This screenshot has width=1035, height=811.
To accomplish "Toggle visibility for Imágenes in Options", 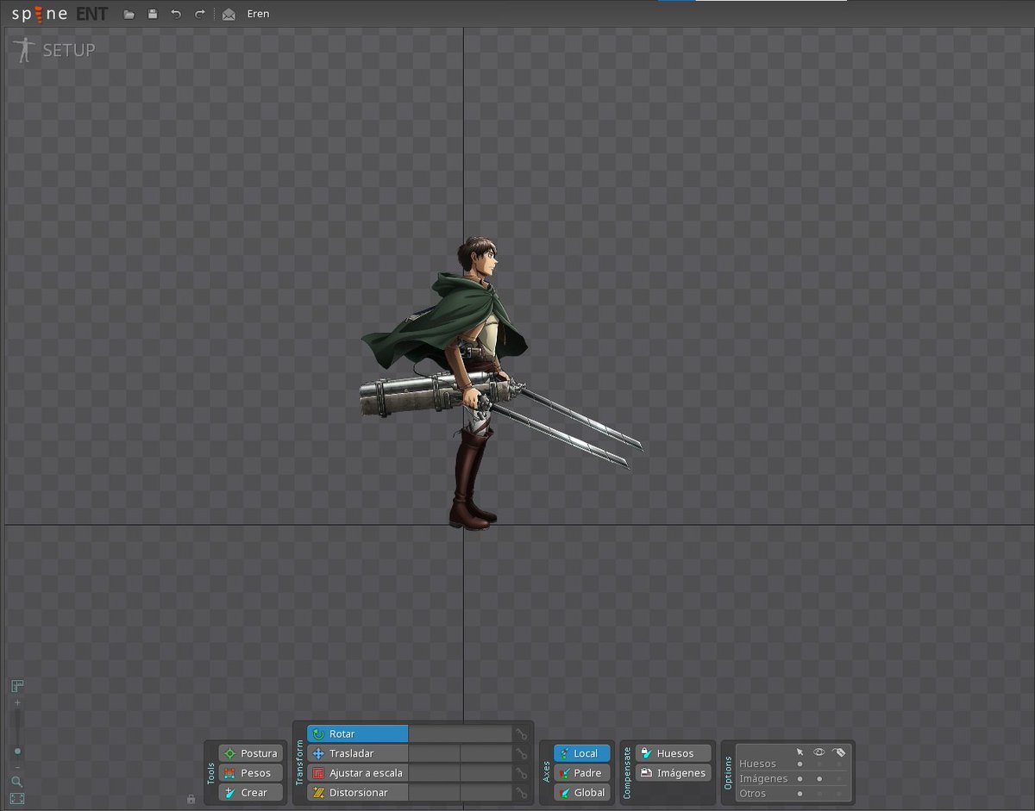I will coord(819,779).
